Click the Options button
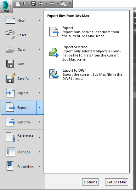 click(90, 182)
